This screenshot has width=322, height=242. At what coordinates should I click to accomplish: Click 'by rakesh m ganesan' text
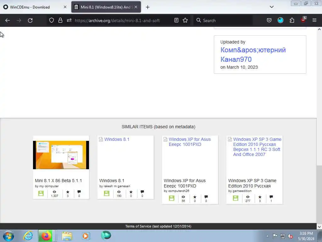pyautogui.click(x=114, y=186)
